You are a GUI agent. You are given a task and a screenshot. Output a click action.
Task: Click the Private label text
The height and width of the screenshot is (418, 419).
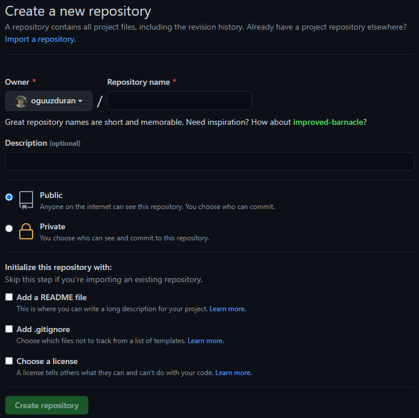52,226
